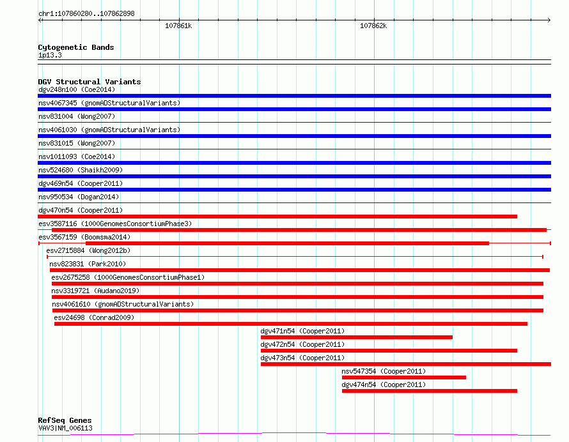Viewport: 569px width, 442px height.
Task: Click nsv547354 (Cooper2011) label
Action: tap(384, 371)
